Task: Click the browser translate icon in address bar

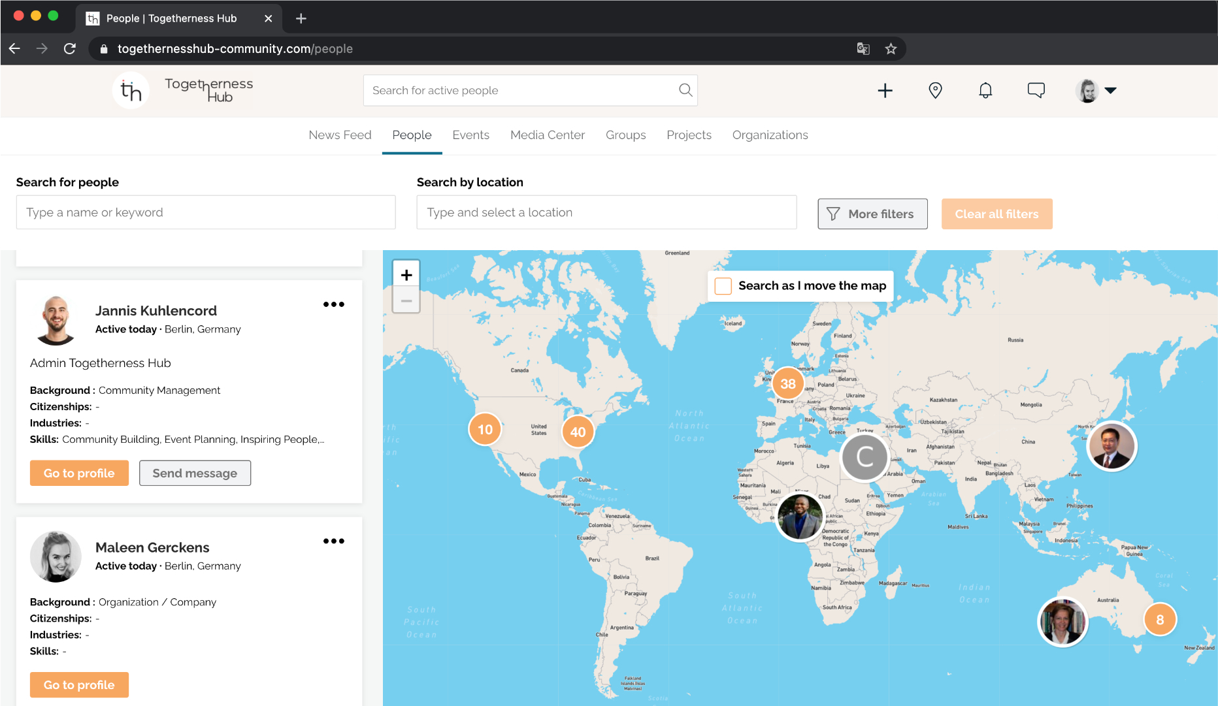Action: [x=863, y=49]
